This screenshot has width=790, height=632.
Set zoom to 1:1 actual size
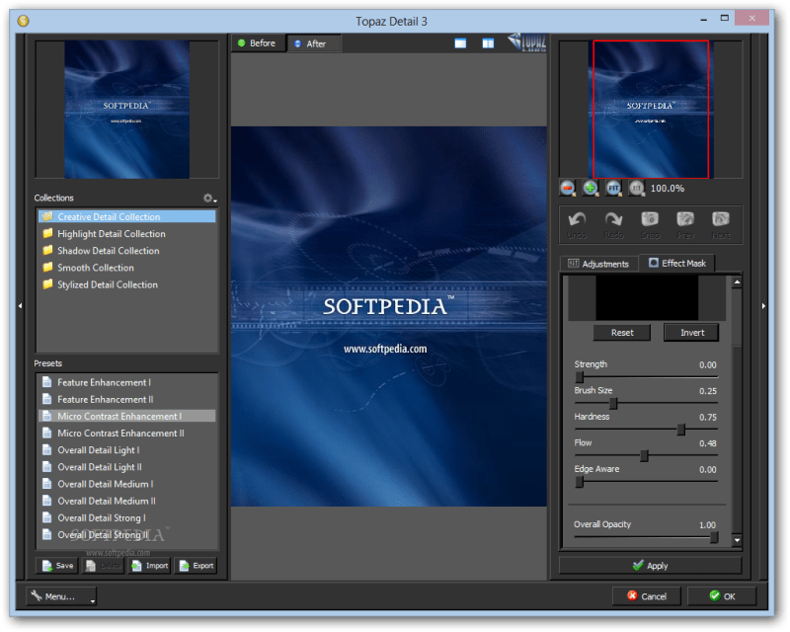point(636,188)
